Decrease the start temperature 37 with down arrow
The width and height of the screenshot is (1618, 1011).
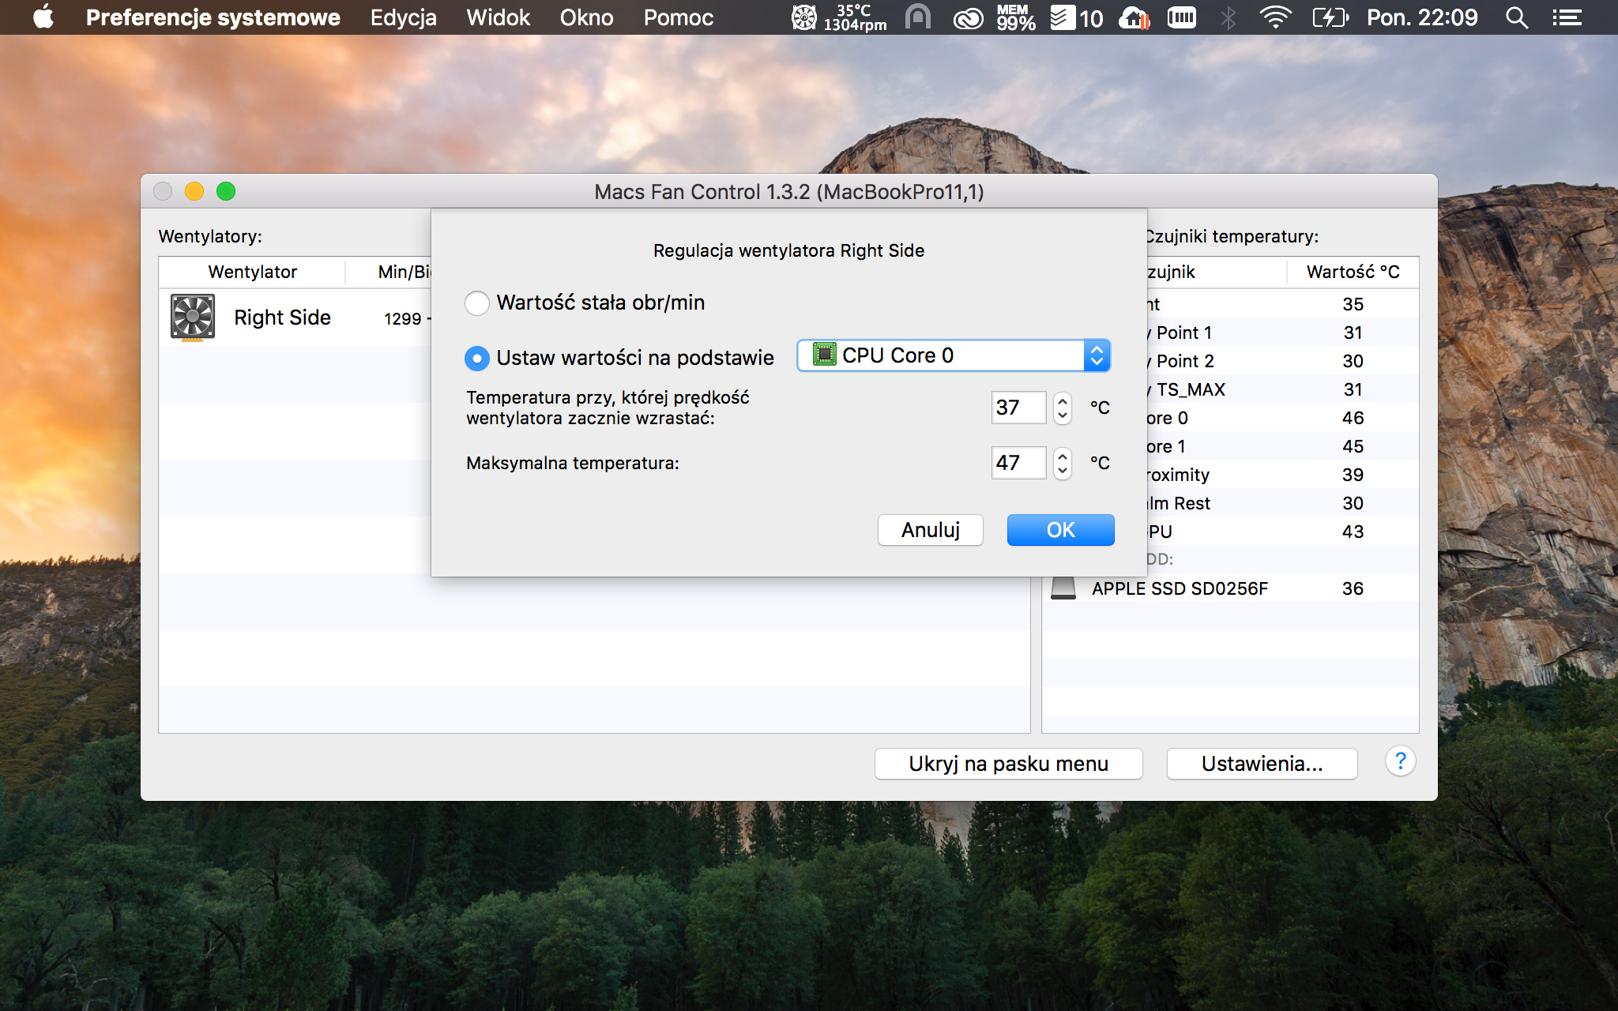[x=1063, y=415]
